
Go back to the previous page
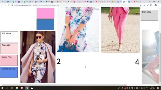pyautogui.click(x=2, y=5)
